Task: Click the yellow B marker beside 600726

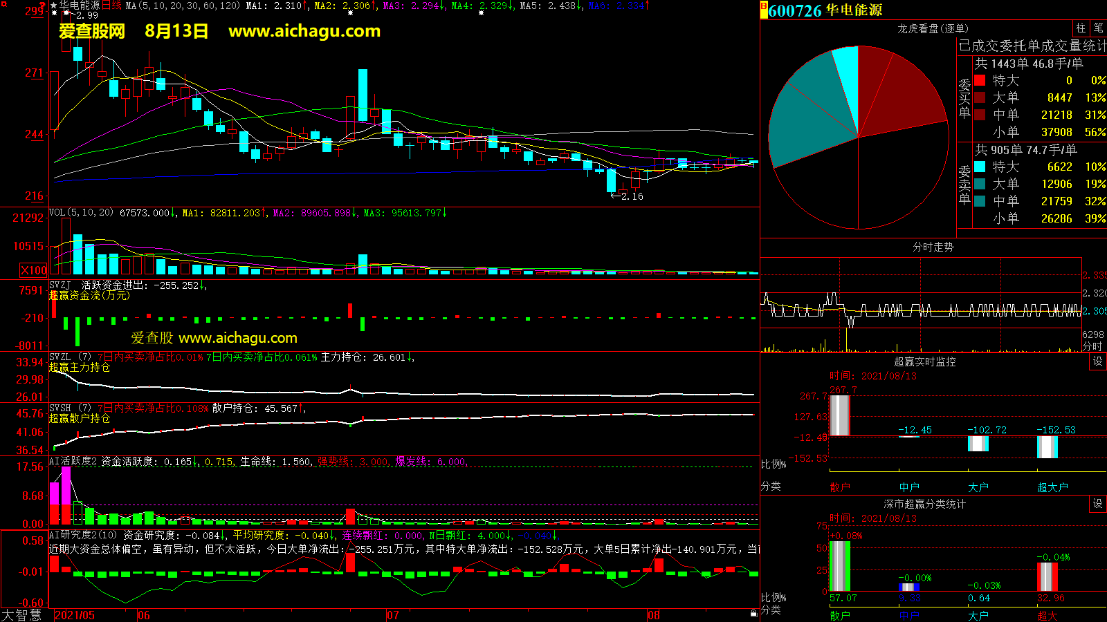Action: pos(764,10)
